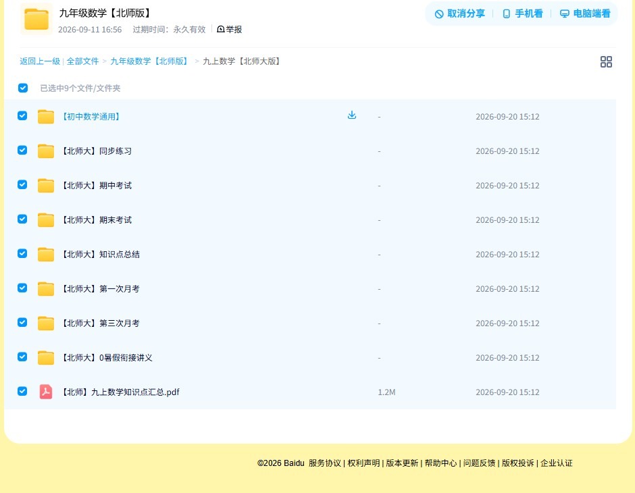Click 取消分享 button
This screenshot has width=635, height=493.
click(x=459, y=14)
